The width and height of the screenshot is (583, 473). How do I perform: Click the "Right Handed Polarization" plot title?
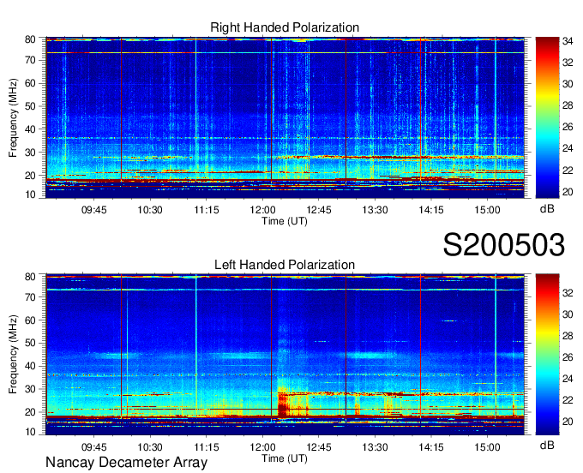pos(285,27)
